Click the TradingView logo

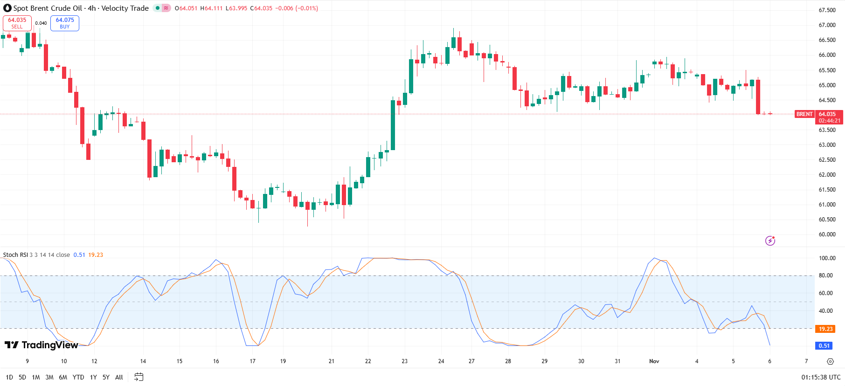click(x=41, y=345)
